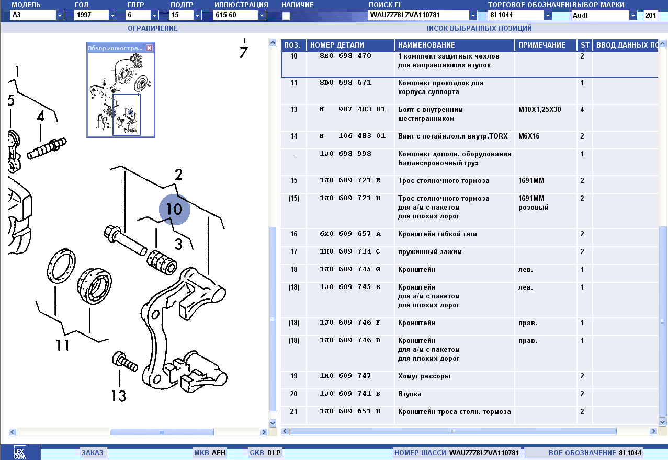Click the ЗАКАЗ label in status bar

point(92,453)
